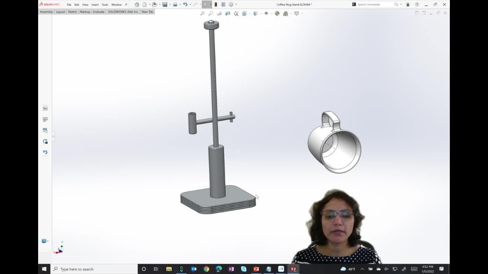This screenshot has width=488, height=274.
Task: Switch to the Assembly tab
Action: click(x=46, y=12)
